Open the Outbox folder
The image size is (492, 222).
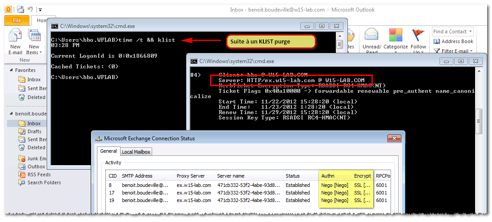point(32,166)
